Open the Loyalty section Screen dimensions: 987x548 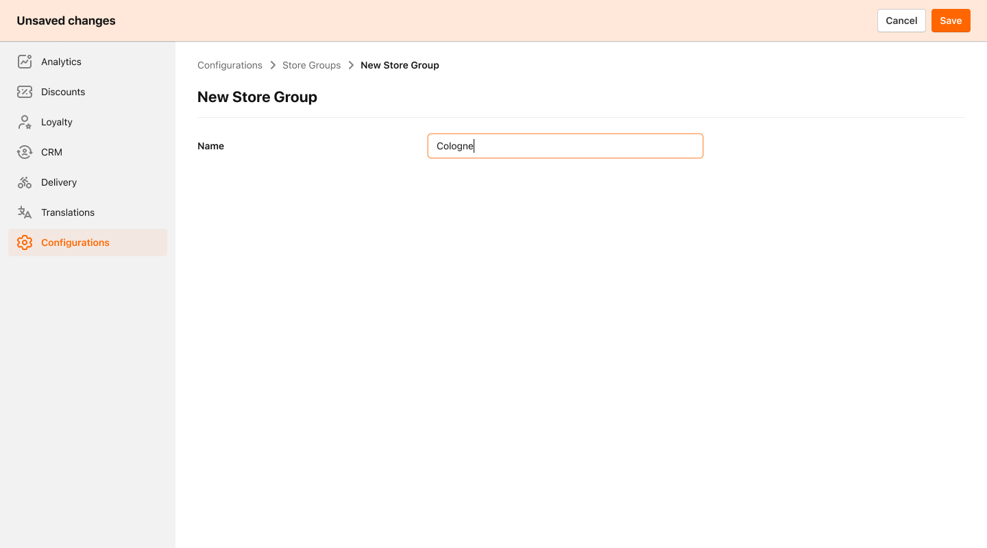[x=58, y=121]
